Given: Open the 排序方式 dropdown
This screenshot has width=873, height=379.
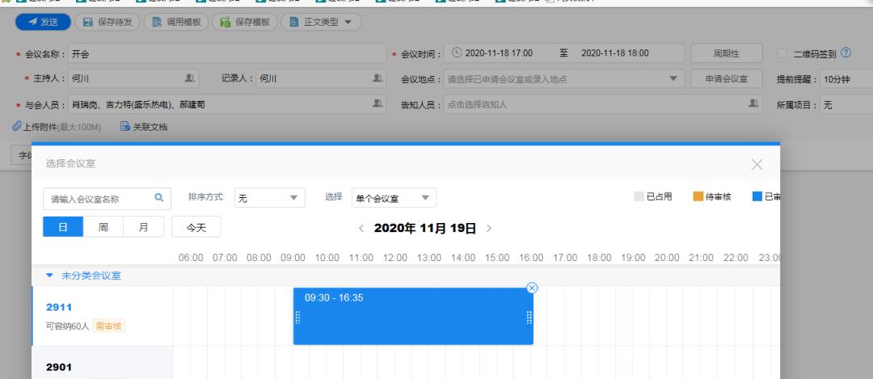Looking at the screenshot, I should click(x=269, y=198).
